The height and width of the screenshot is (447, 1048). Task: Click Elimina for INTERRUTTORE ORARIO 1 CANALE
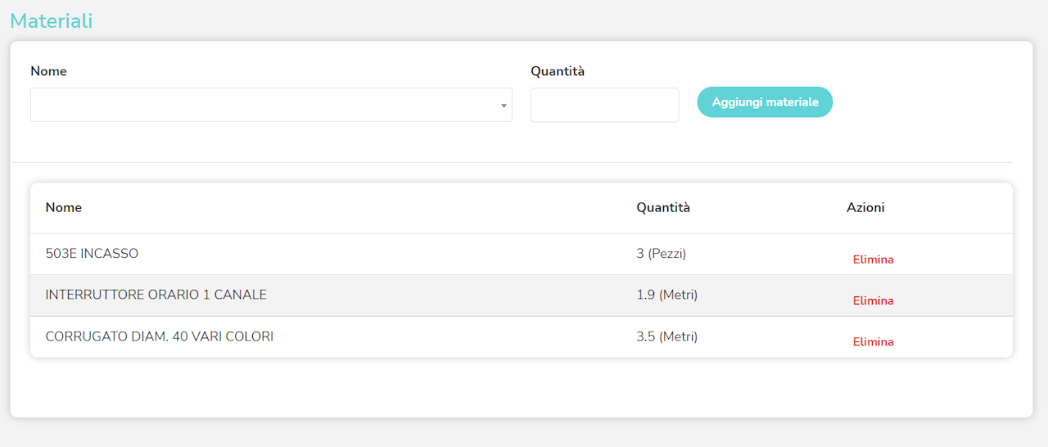pyautogui.click(x=873, y=300)
